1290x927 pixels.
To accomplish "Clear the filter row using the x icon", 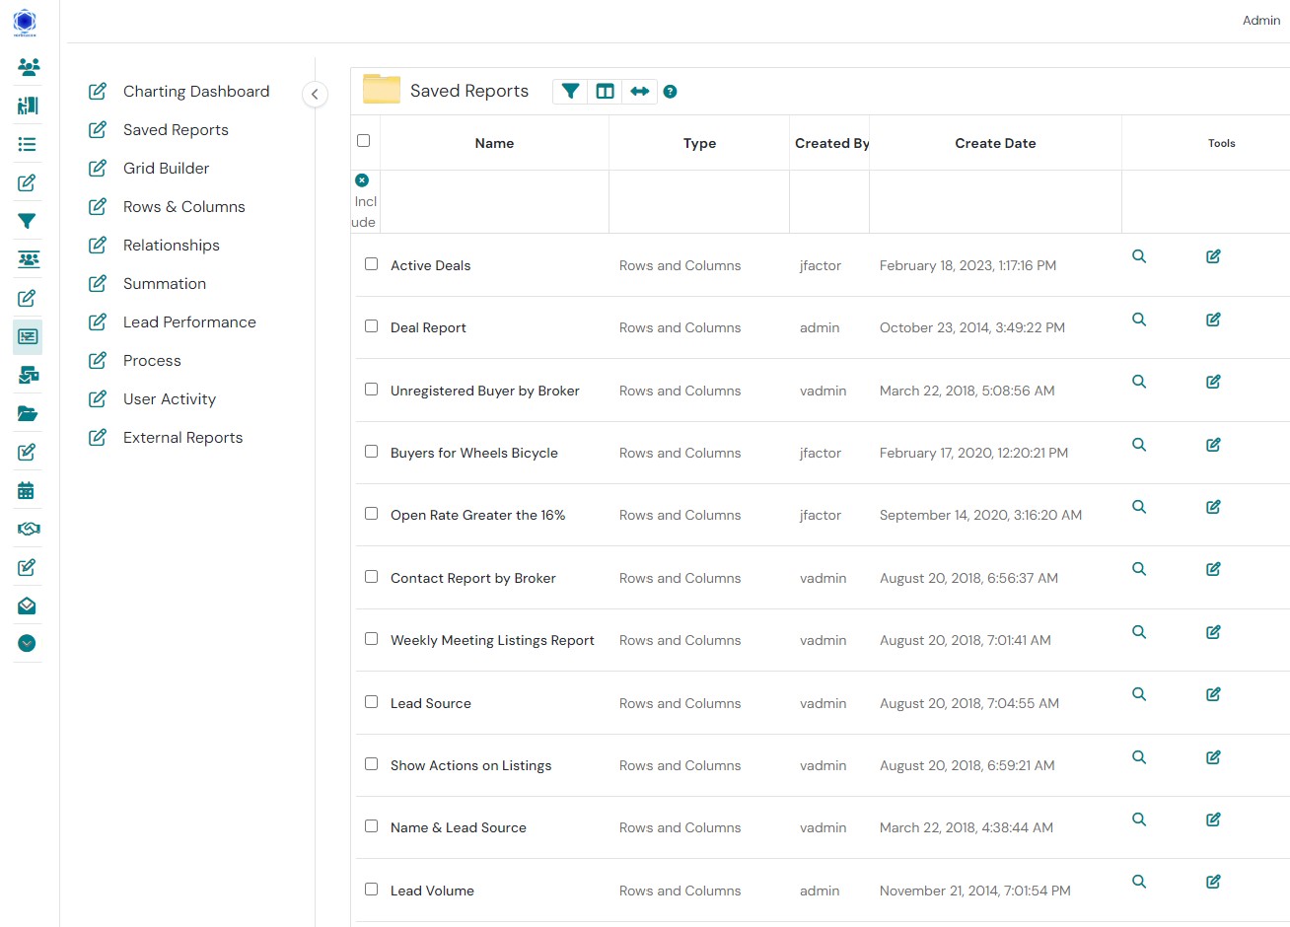I will click(x=362, y=180).
